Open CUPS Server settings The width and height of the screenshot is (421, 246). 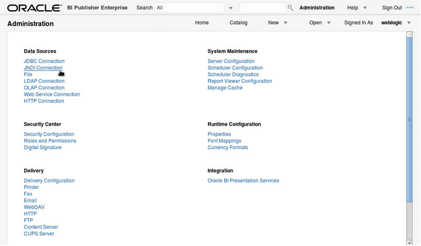point(39,234)
